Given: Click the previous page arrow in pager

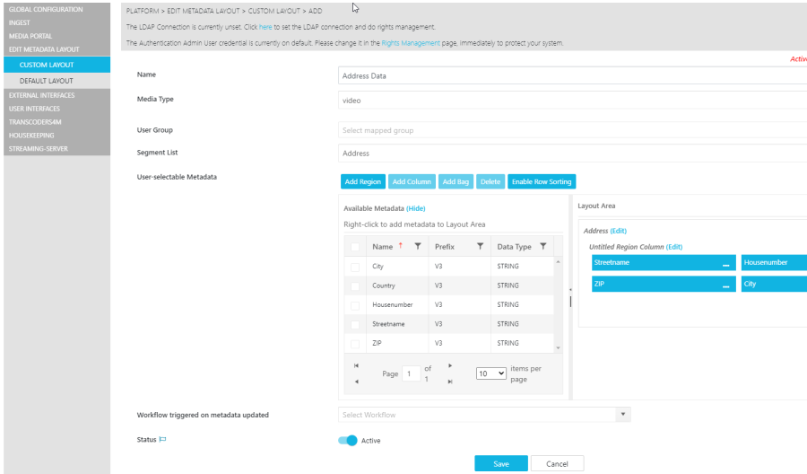Looking at the screenshot, I should [357, 382].
